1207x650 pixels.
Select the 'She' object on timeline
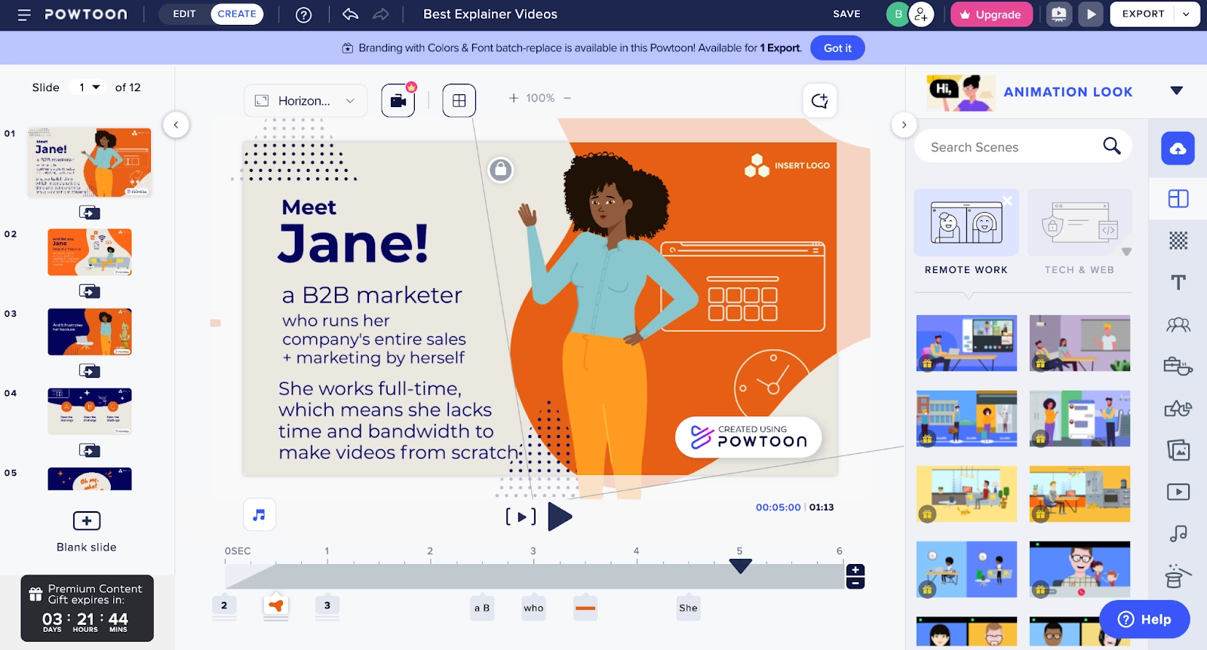point(688,608)
